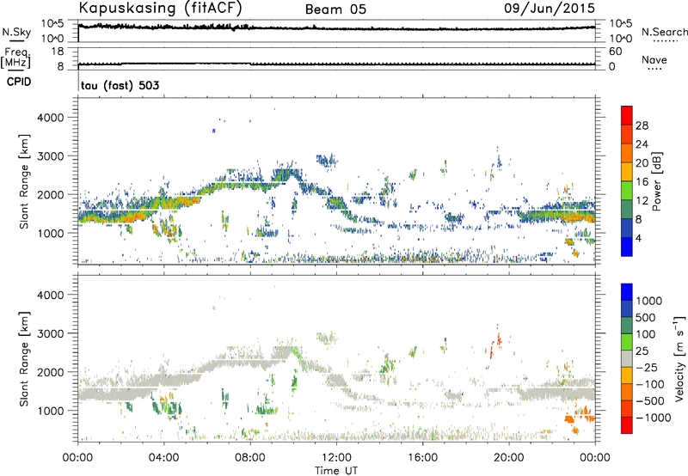Click the blue segment of power colorbar

[627, 247]
